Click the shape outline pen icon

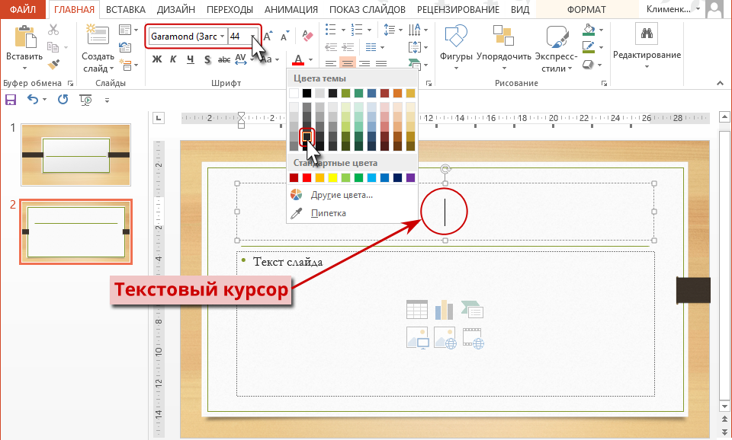[589, 47]
